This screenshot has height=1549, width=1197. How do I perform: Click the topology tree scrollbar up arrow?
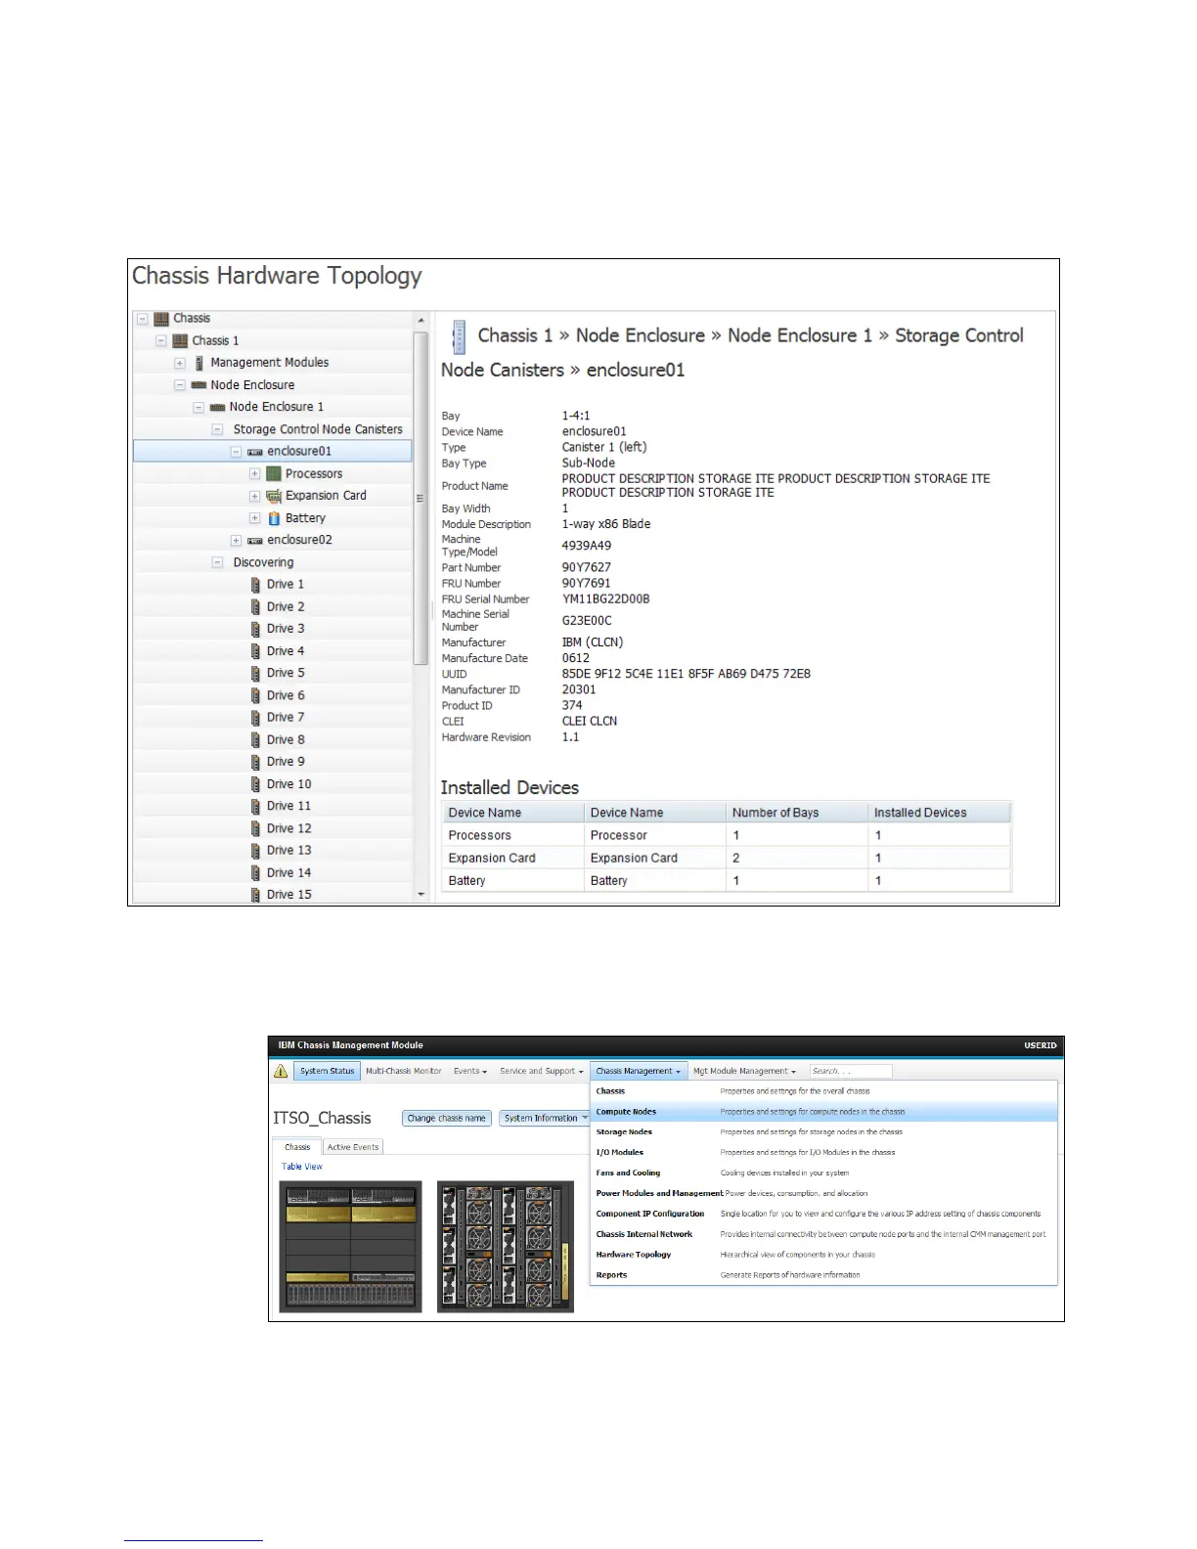tap(421, 321)
